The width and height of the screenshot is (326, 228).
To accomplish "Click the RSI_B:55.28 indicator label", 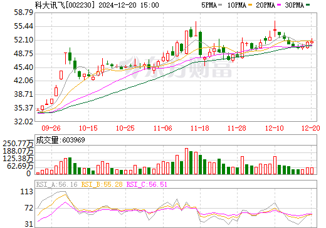I will point(102,184).
